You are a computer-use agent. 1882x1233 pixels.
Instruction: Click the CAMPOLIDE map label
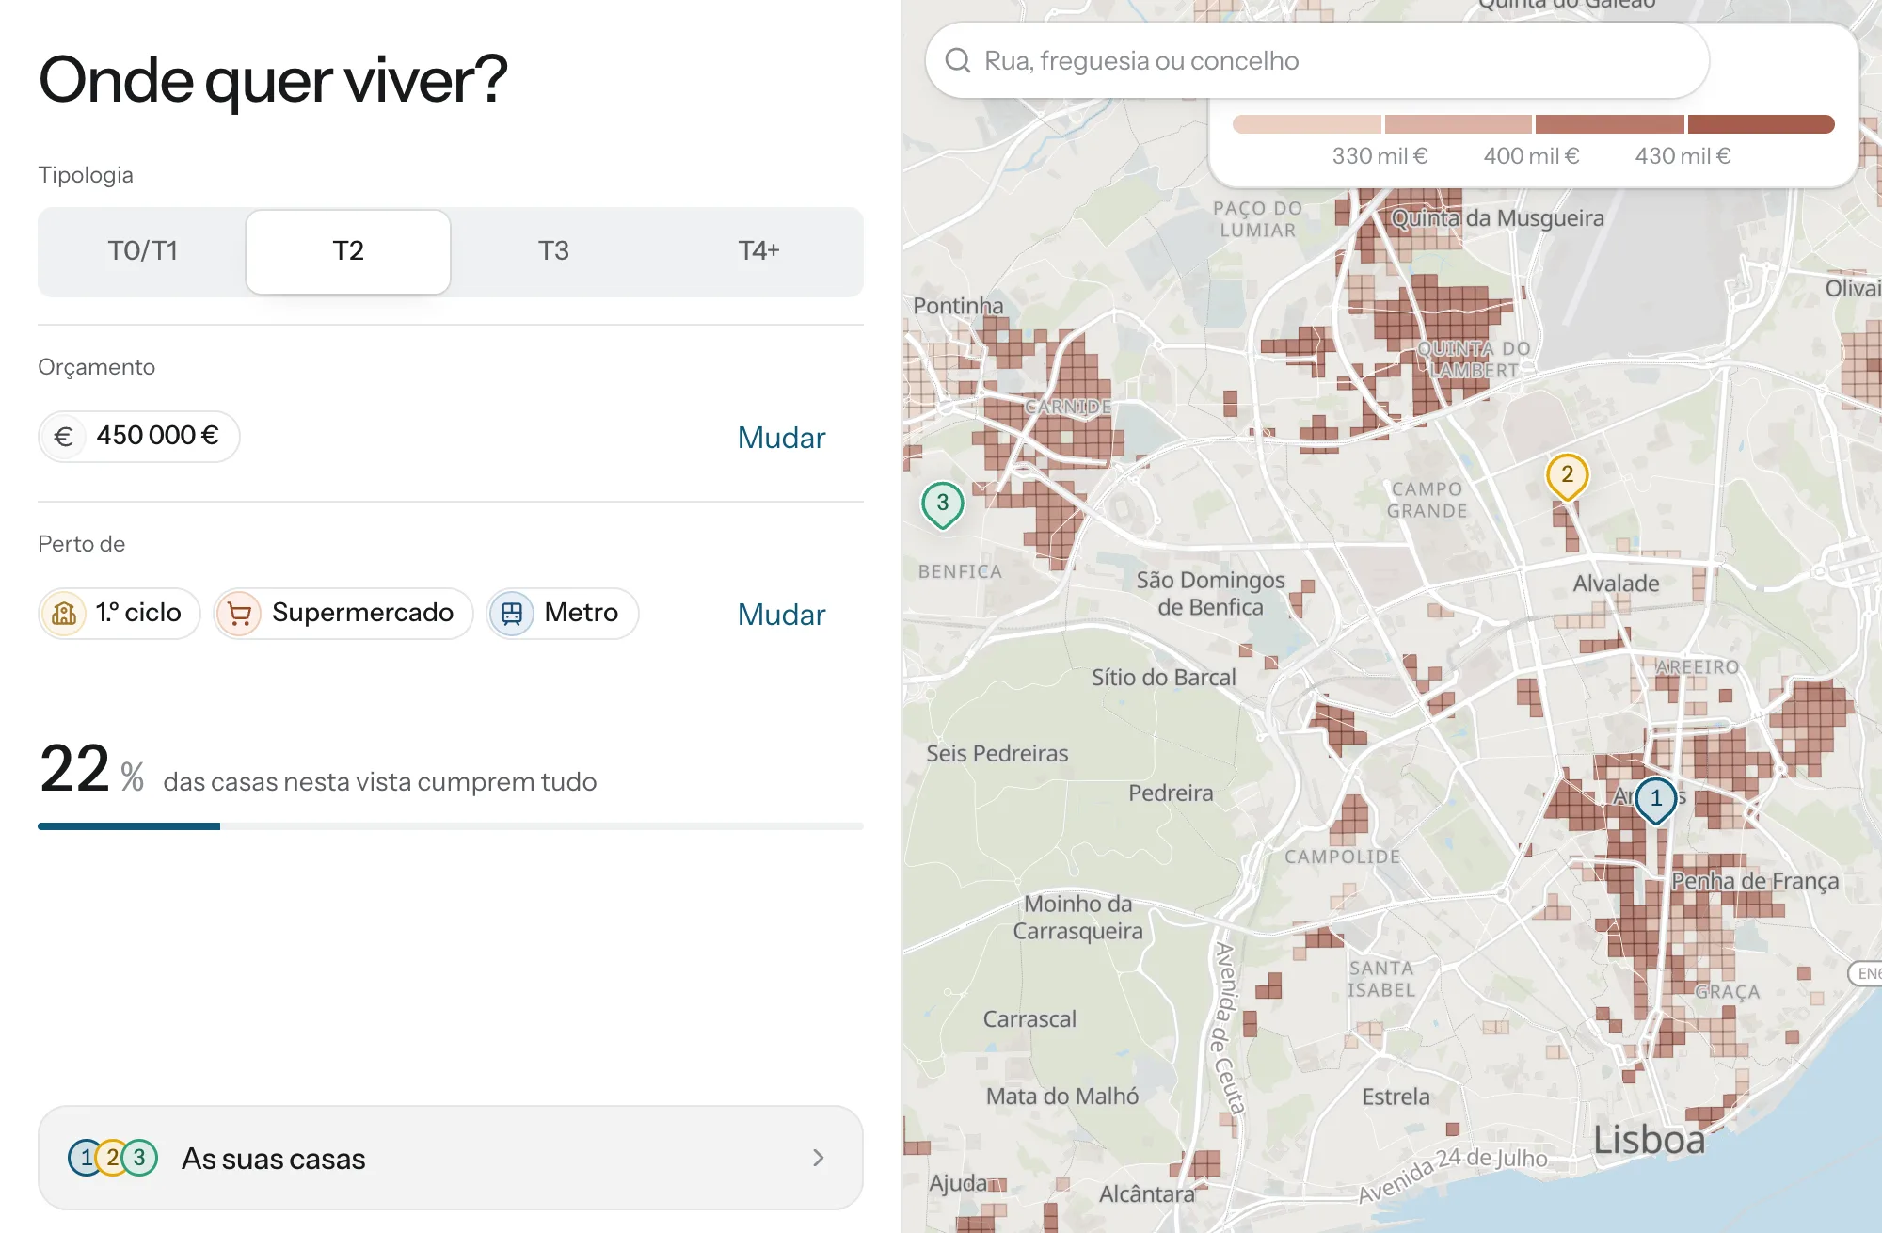point(1343,857)
